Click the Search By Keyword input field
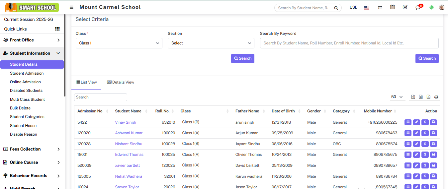The height and width of the screenshot is (189, 448). coord(349,43)
